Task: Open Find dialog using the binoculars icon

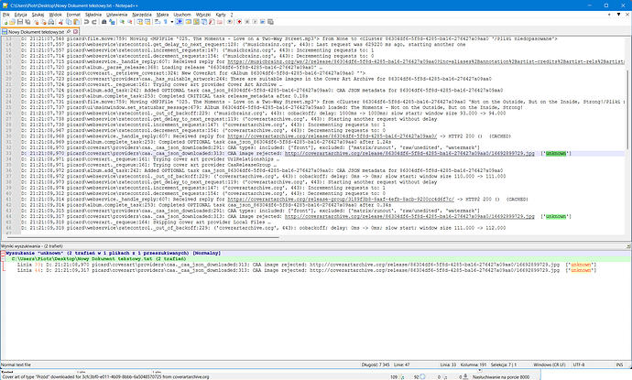Action: (104, 22)
